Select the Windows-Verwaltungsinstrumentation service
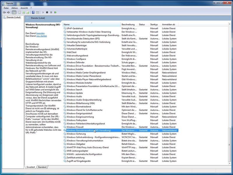233x175 pixels. pyautogui.click(x=121, y=141)
